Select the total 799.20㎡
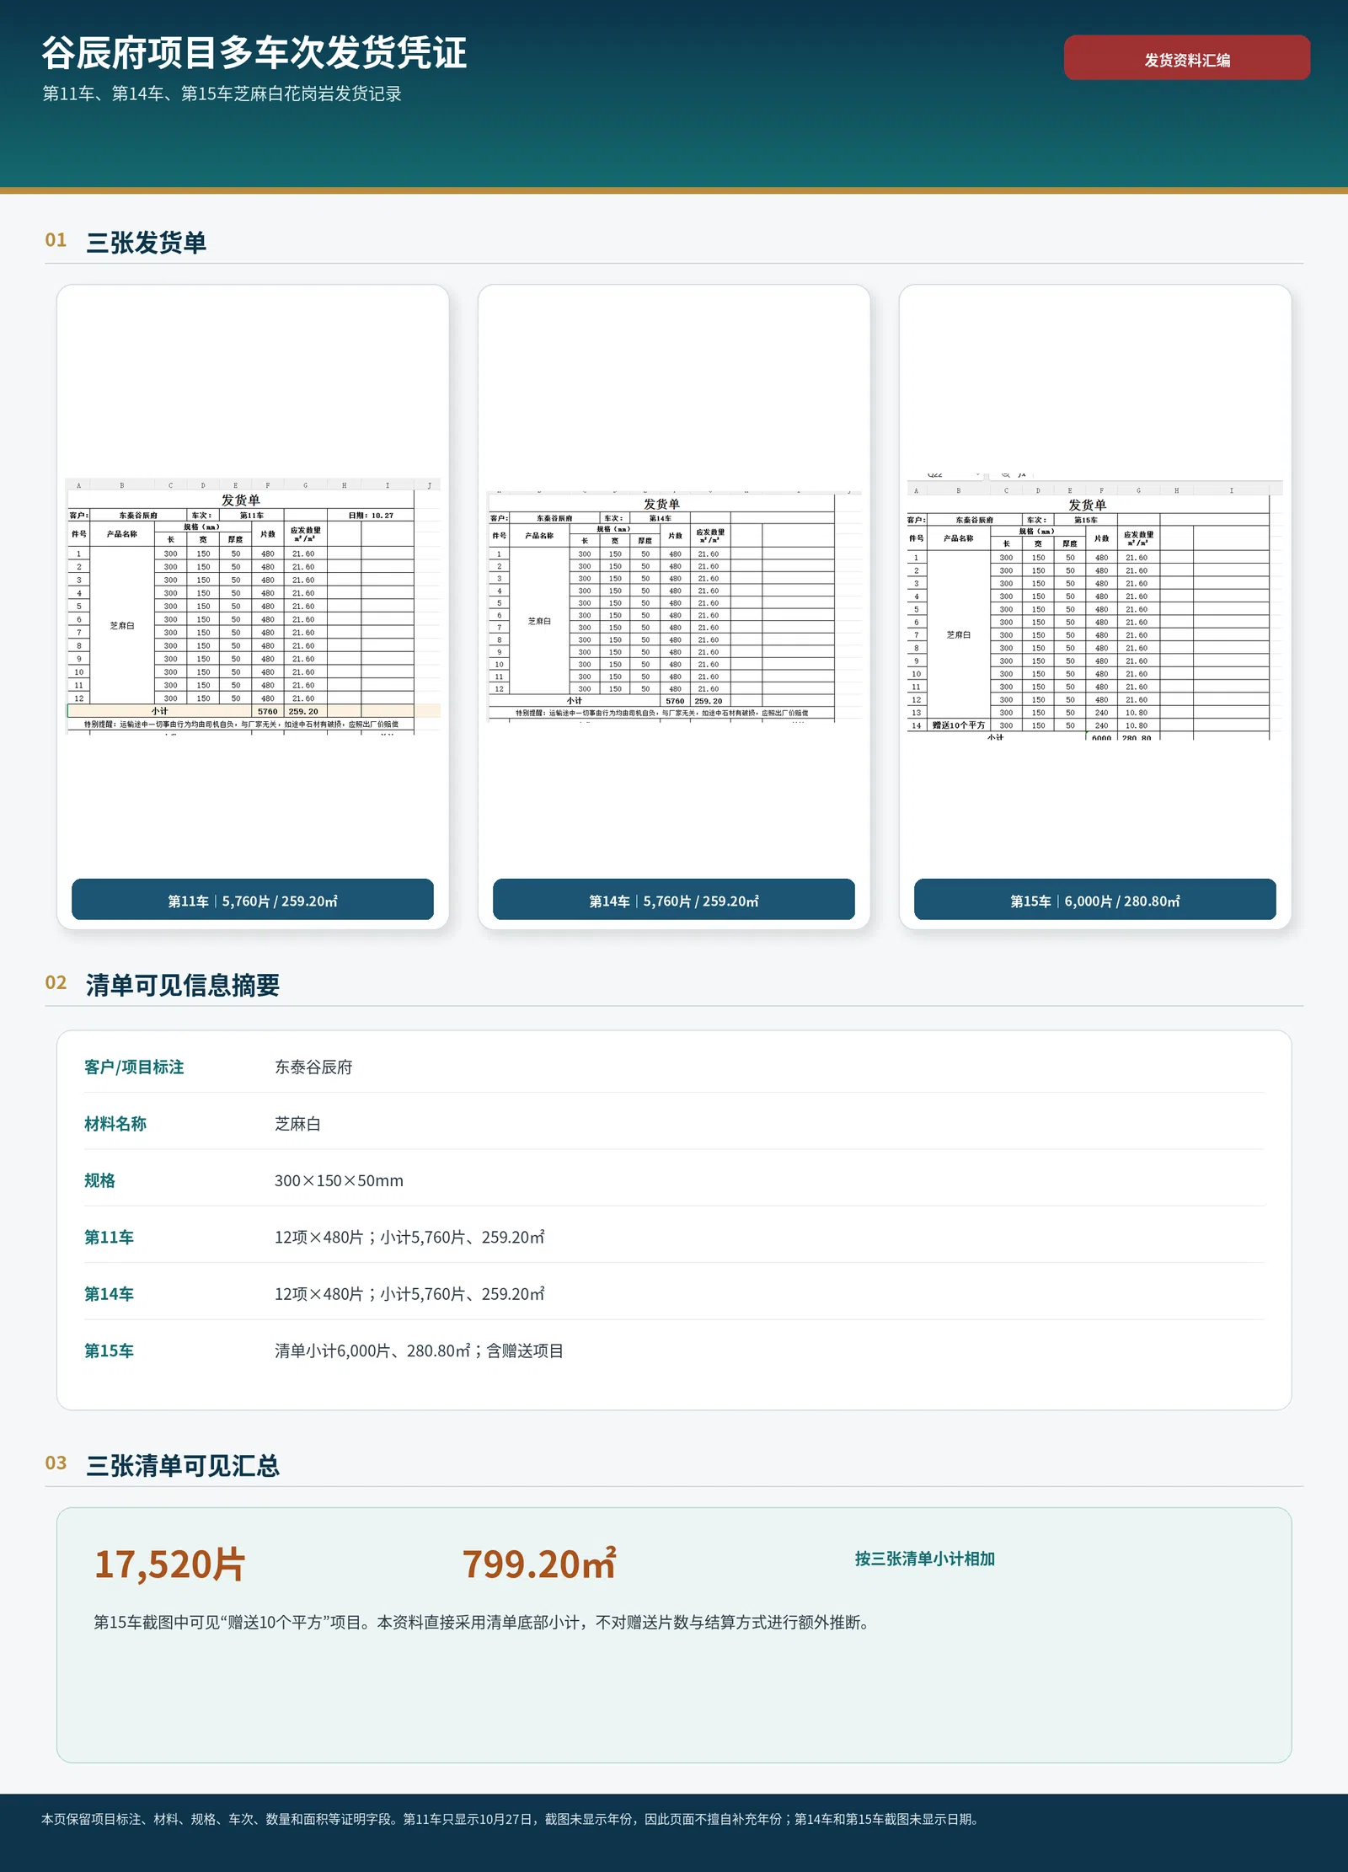Image resolution: width=1348 pixels, height=1872 pixels. (539, 1564)
